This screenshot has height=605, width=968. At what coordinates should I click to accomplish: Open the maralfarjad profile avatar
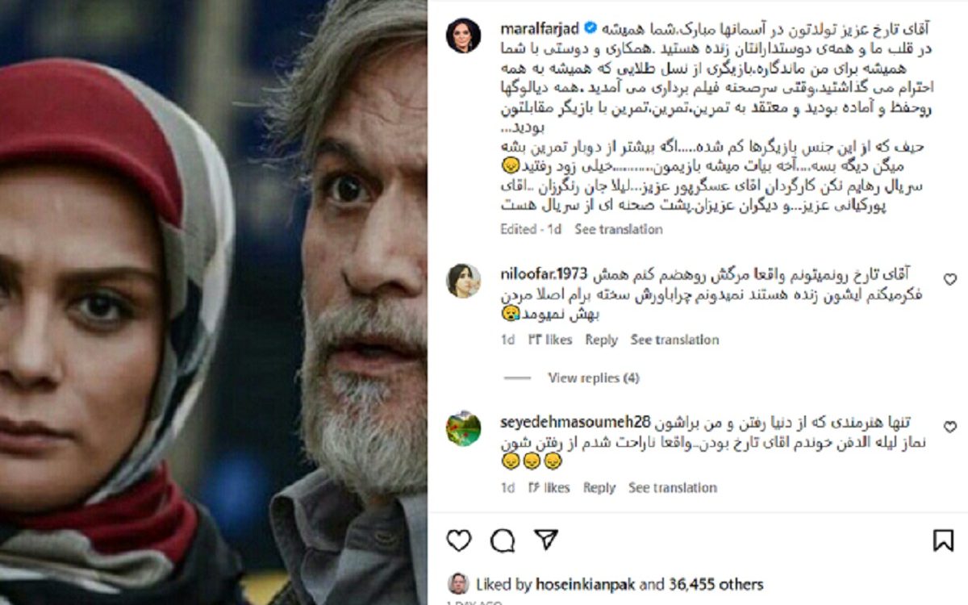pyautogui.click(x=463, y=35)
